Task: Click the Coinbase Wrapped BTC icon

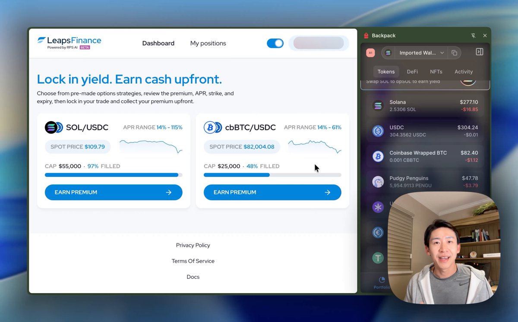Action: [x=378, y=156]
